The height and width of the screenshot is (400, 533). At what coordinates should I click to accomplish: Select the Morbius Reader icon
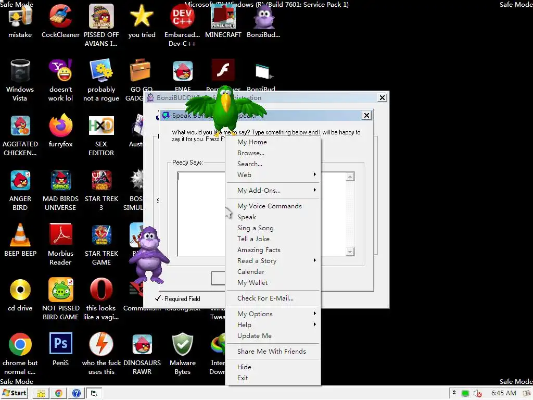tap(60, 245)
